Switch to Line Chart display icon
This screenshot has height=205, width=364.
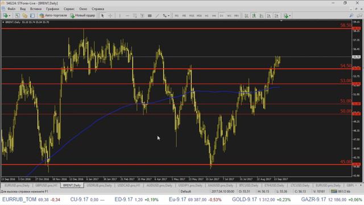(262, 15)
